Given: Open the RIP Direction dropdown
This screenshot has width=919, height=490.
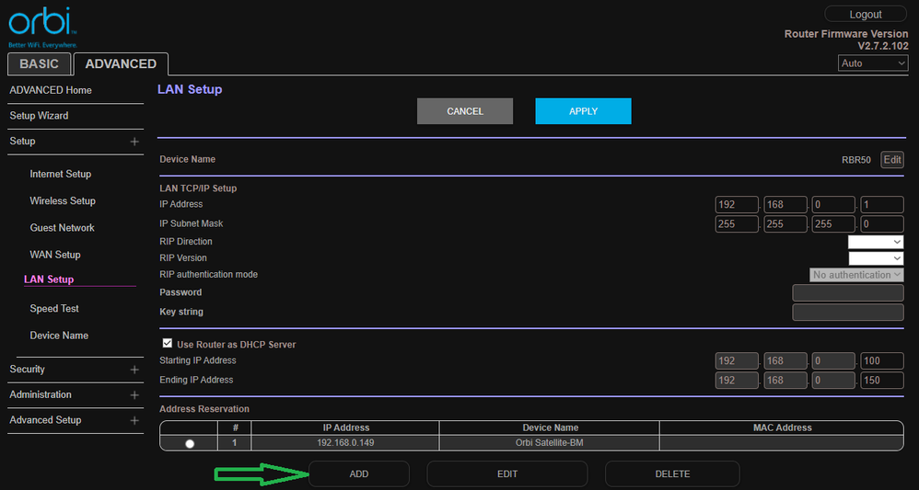Looking at the screenshot, I should point(875,242).
